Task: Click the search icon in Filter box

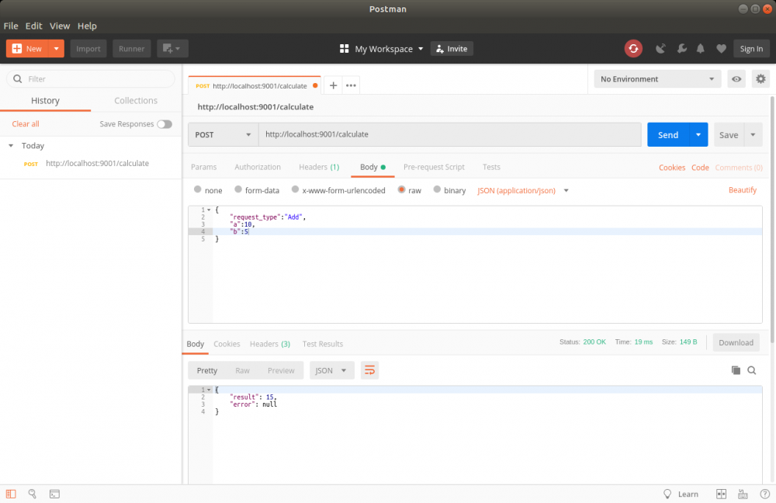Action: [18, 79]
